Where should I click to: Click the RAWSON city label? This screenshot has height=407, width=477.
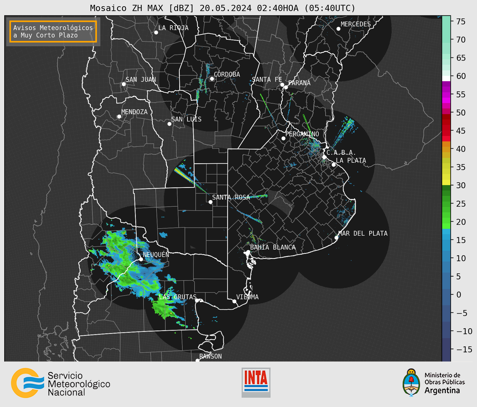coord(210,356)
